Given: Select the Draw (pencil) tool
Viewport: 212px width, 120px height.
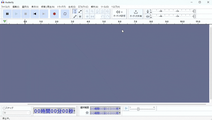Looking at the screenshot, I should click(75, 16).
